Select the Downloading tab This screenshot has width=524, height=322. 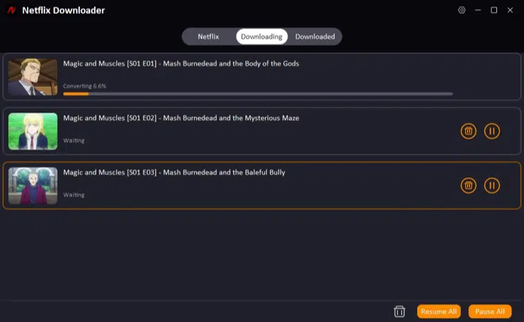point(261,36)
